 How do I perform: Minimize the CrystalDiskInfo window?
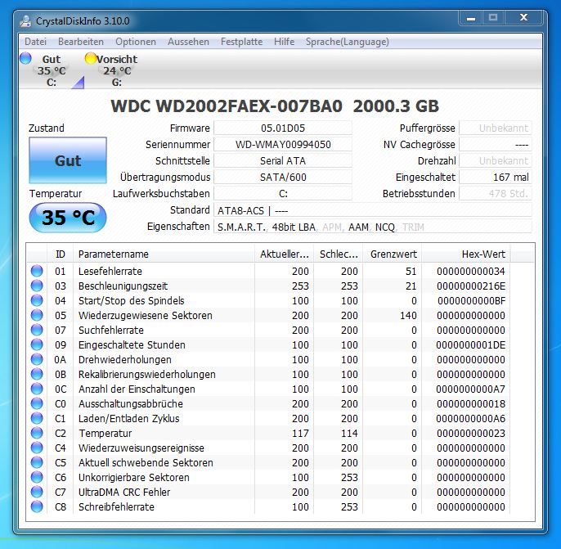(471, 17)
